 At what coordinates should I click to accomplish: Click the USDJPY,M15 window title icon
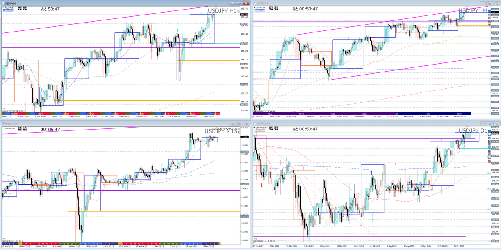(3, 124)
